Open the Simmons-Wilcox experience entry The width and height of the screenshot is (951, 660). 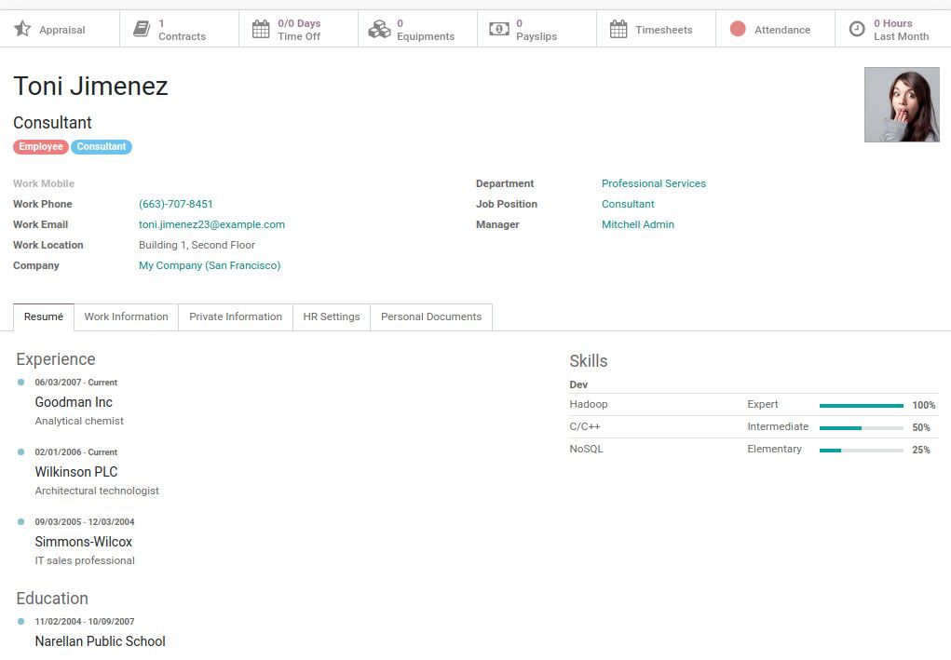point(84,542)
